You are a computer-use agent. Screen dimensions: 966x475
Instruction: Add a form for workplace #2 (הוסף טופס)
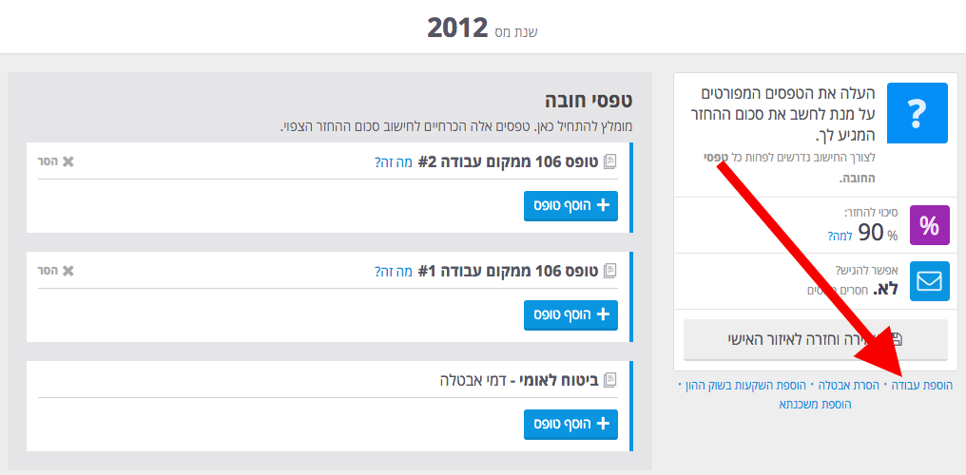[570, 205]
